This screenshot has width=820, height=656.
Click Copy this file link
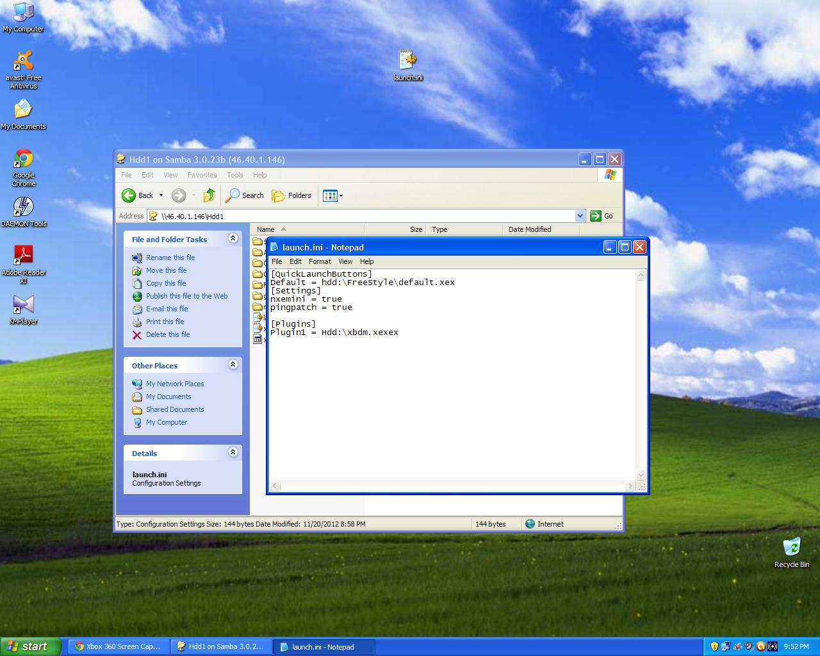pyautogui.click(x=166, y=283)
